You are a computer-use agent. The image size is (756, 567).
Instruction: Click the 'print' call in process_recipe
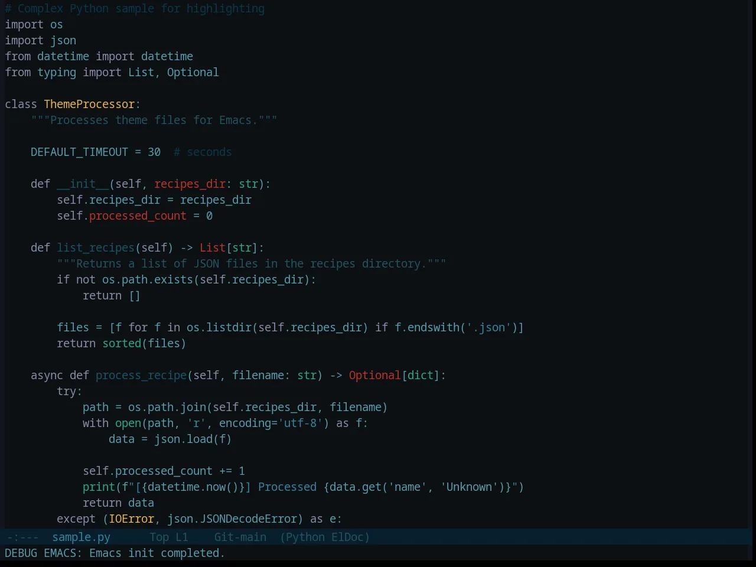(x=99, y=487)
